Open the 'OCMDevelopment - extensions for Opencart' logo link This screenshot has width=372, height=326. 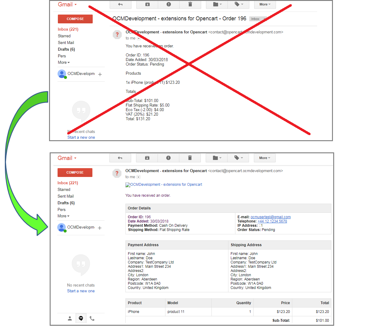click(x=166, y=185)
